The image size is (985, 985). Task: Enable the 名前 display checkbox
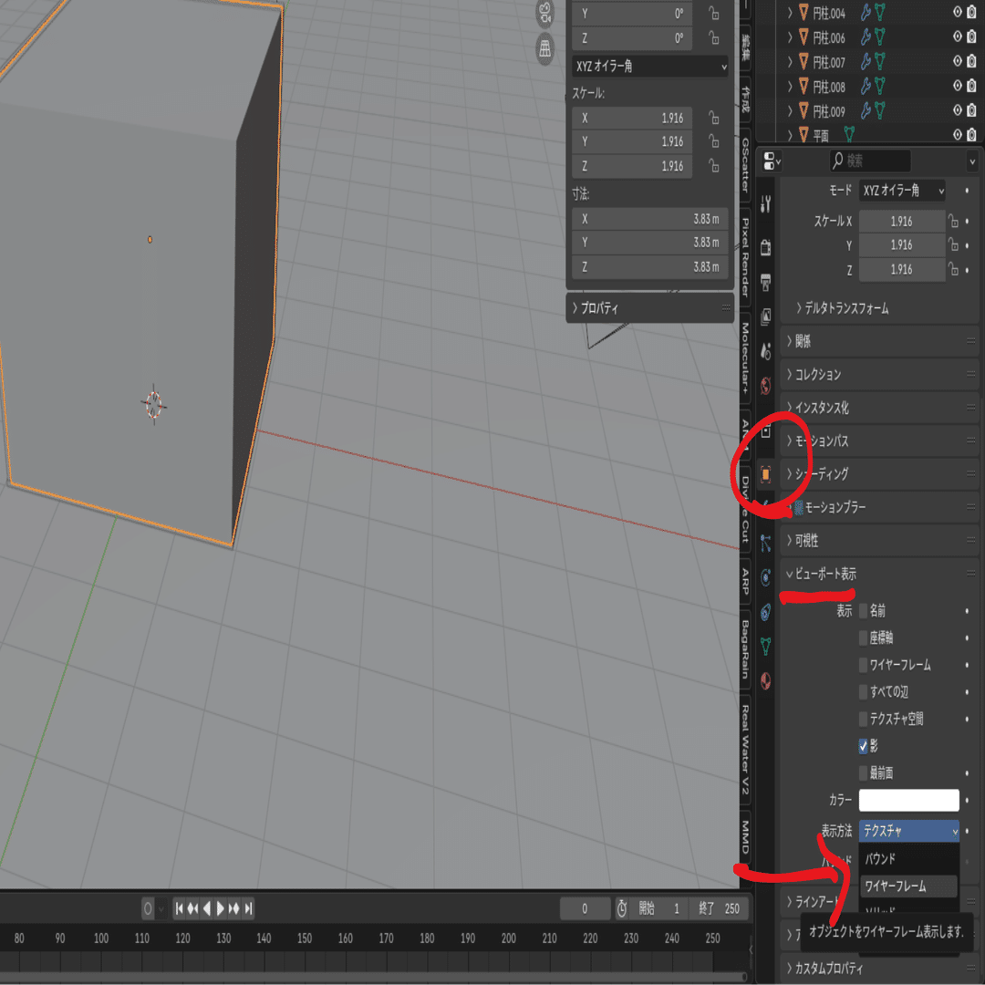(x=863, y=610)
